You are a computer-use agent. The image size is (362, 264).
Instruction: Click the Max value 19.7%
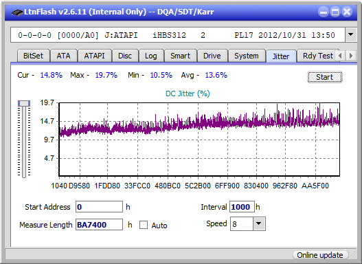point(106,75)
